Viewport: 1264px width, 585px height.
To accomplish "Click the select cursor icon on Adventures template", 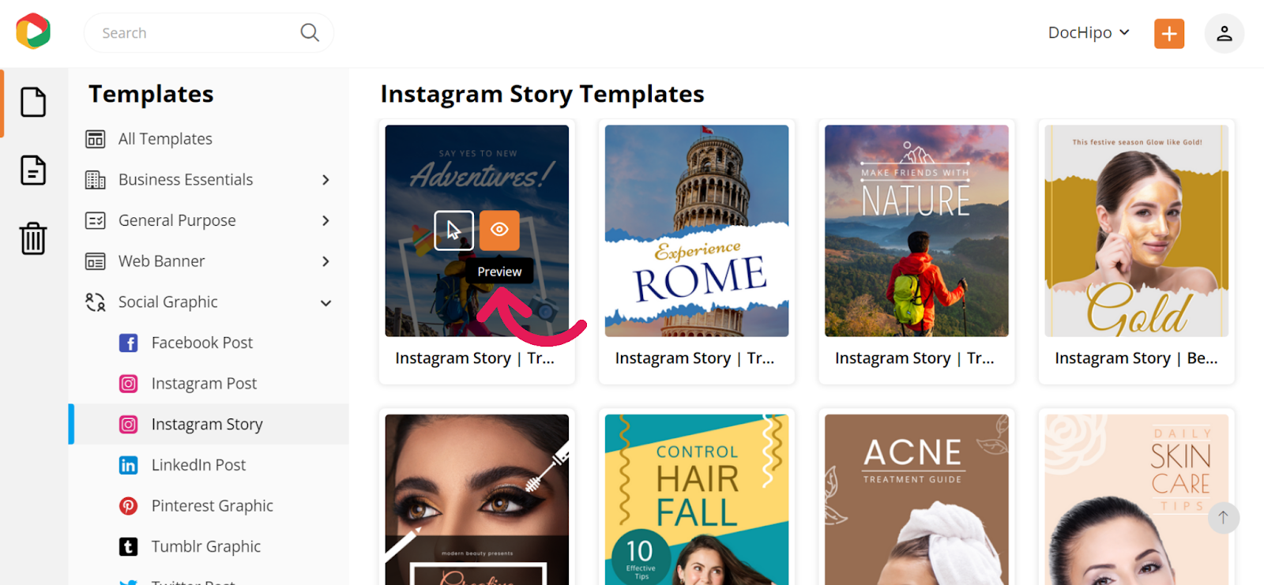I will click(453, 230).
